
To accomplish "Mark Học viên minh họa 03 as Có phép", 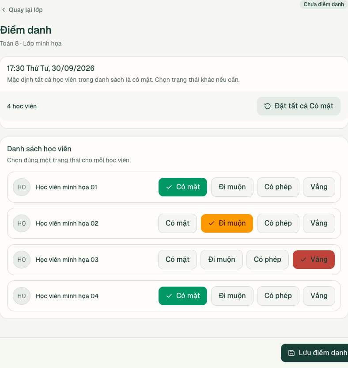I will pos(268,260).
